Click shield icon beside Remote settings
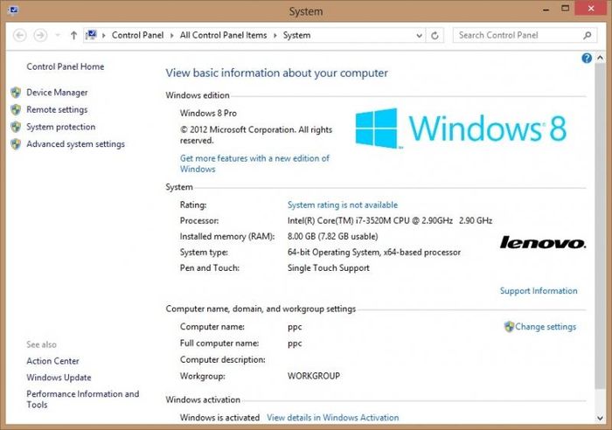The width and height of the screenshot is (612, 430). [x=16, y=109]
